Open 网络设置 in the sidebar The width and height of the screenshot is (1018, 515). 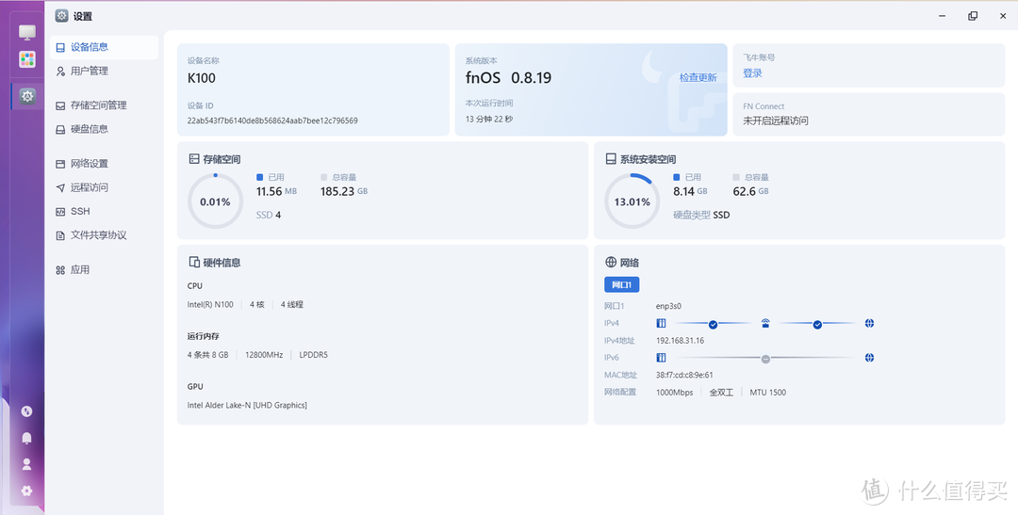[x=89, y=164]
